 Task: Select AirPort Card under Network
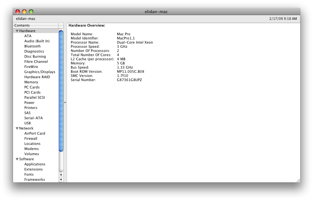coord(35,133)
